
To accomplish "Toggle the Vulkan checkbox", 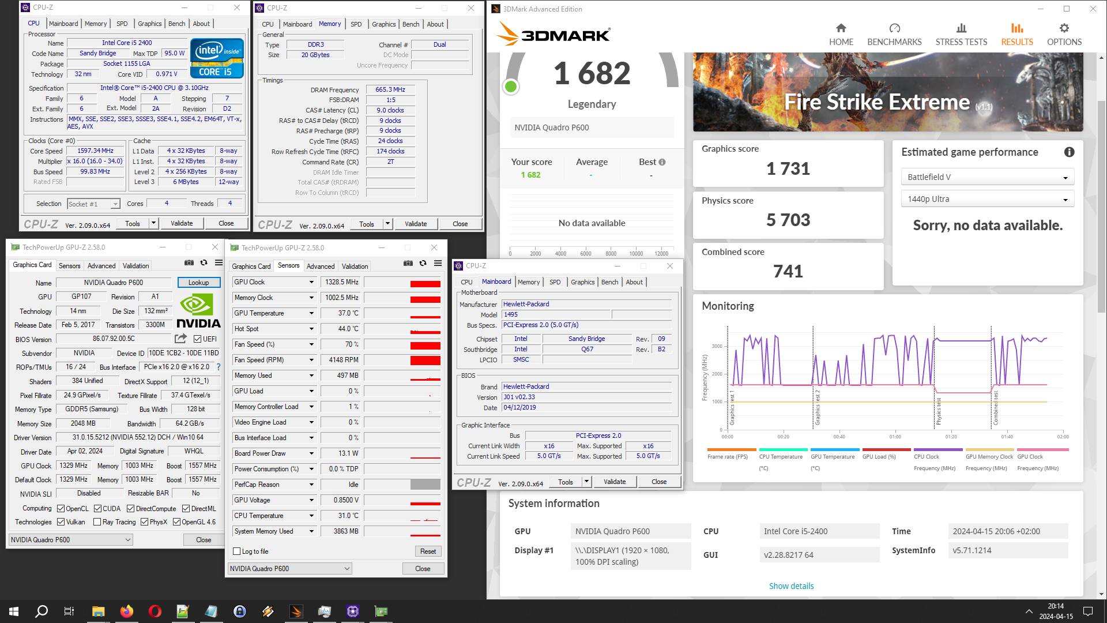I will pos(61,522).
